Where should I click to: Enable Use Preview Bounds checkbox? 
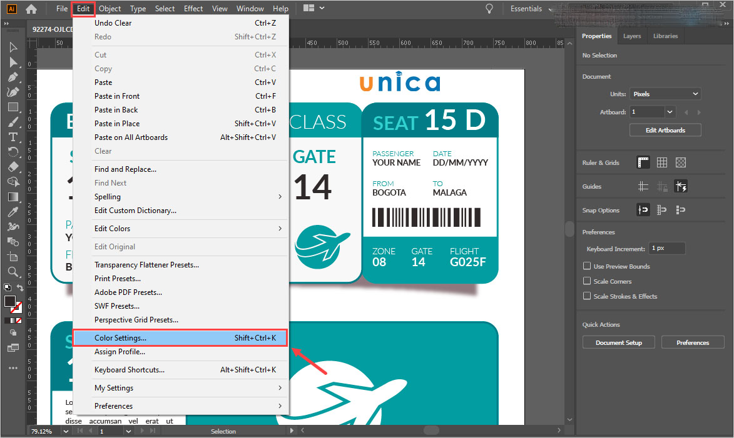587,266
